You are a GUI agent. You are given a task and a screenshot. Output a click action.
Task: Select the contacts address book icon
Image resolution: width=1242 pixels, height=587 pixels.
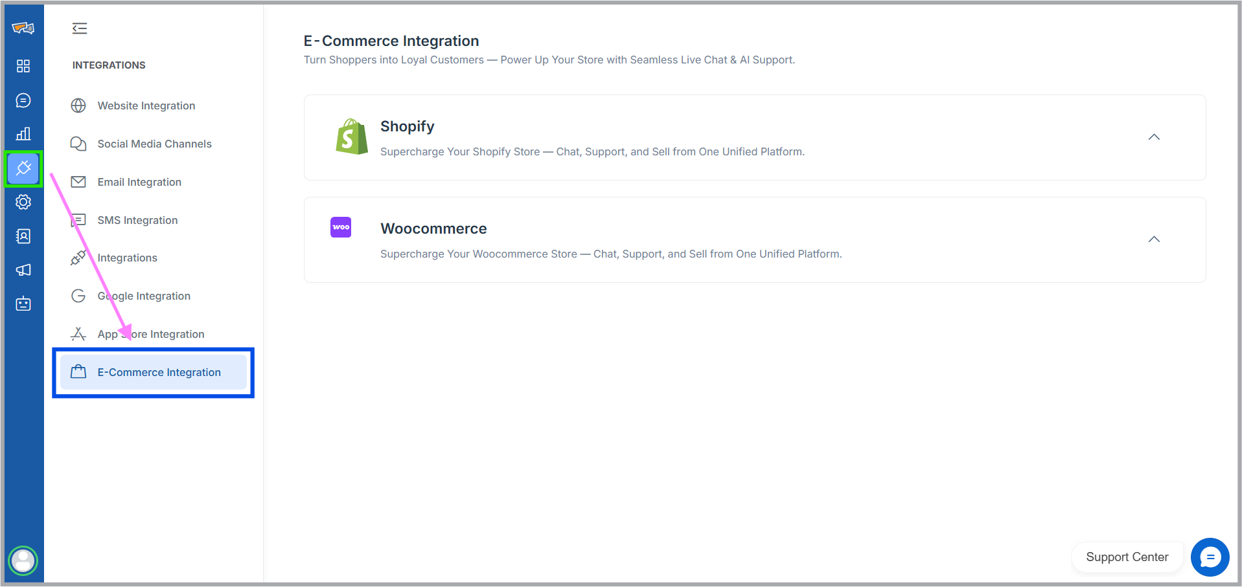(x=23, y=236)
